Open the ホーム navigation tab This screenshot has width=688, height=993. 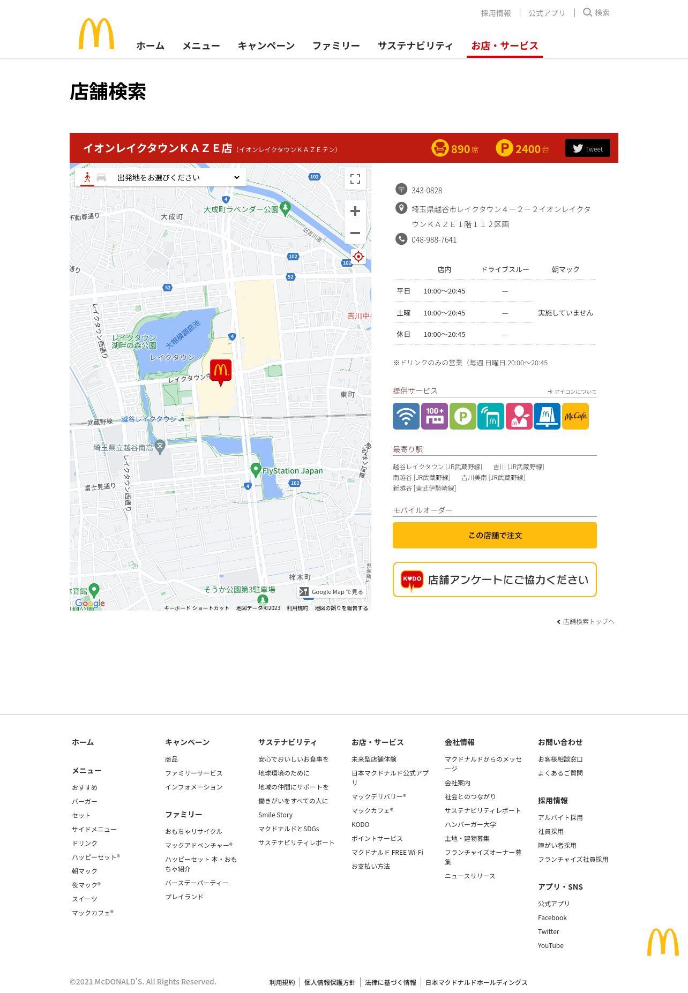coord(151,46)
